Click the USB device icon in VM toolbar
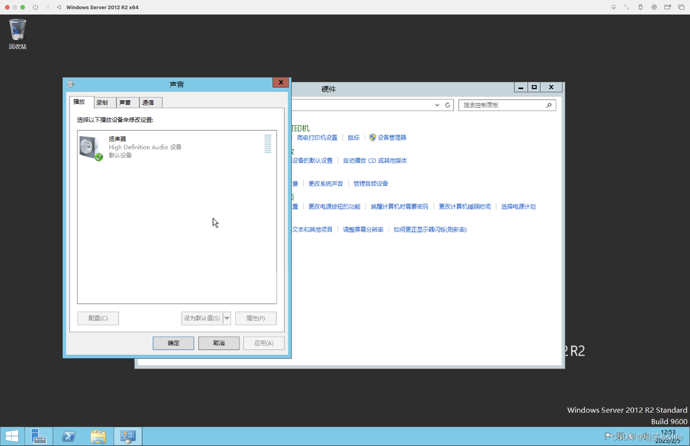Image resolution: width=690 pixels, height=446 pixels. tap(640, 7)
